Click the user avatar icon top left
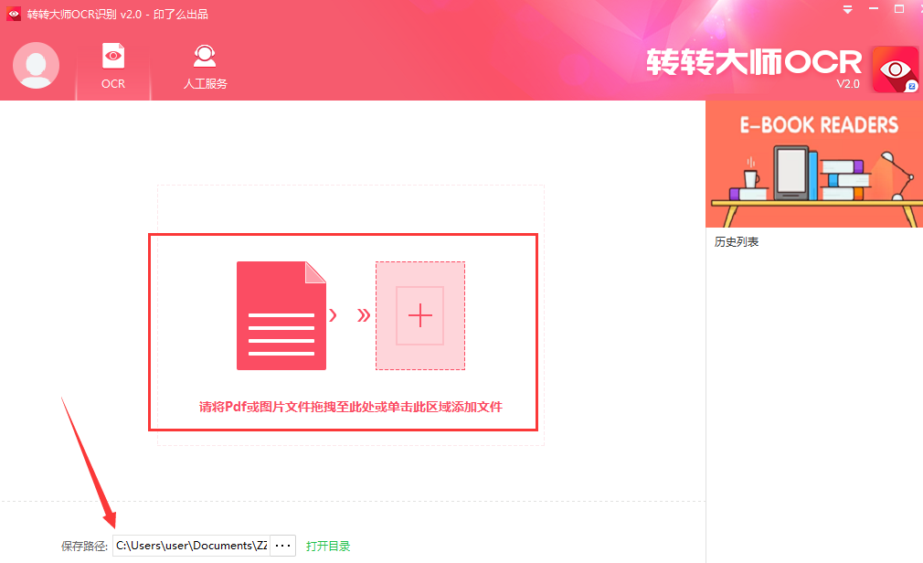The image size is (923, 563). tap(36, 65)
